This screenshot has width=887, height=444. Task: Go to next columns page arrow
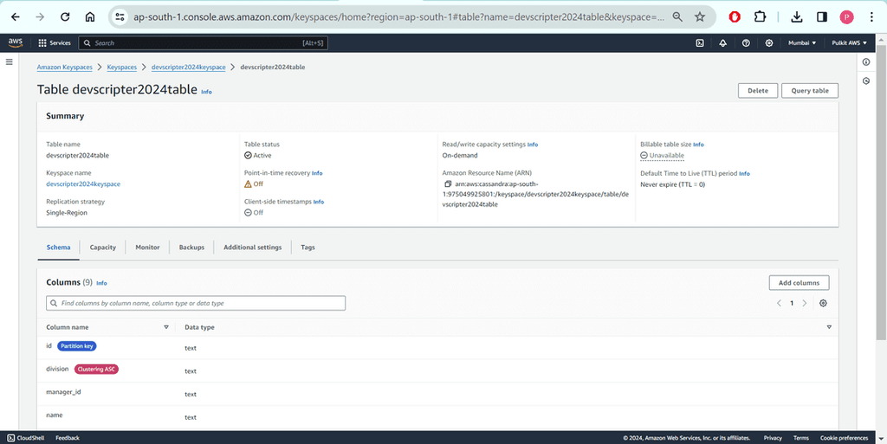[805, 303]
